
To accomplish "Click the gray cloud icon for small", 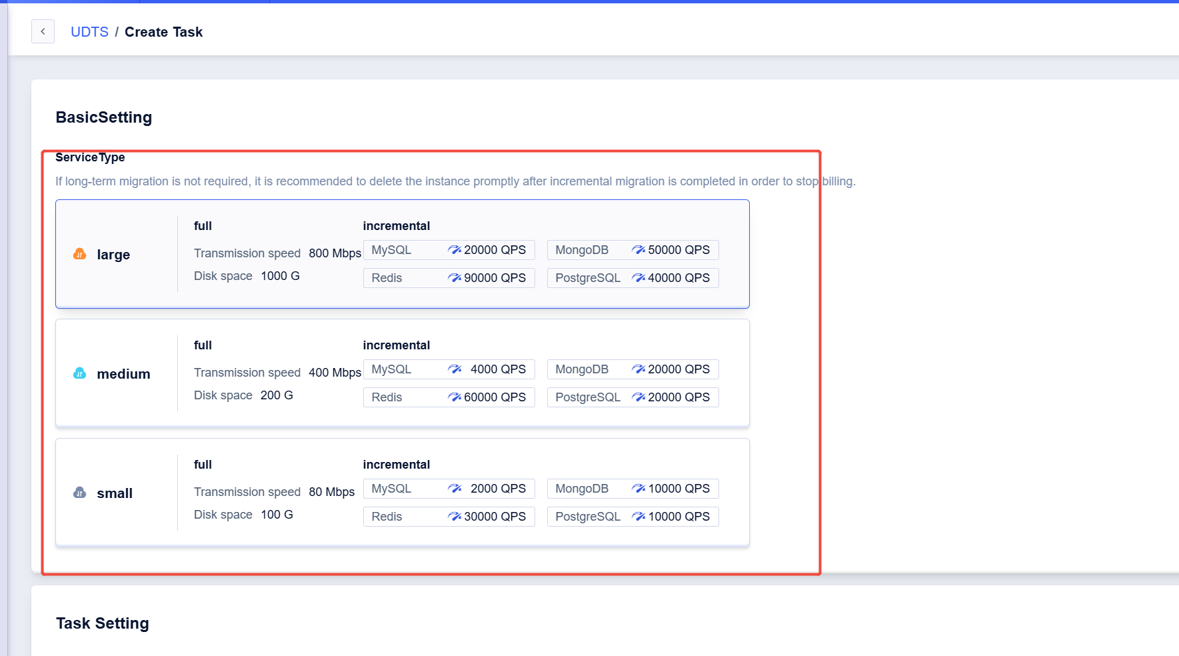I will [79, 493].
